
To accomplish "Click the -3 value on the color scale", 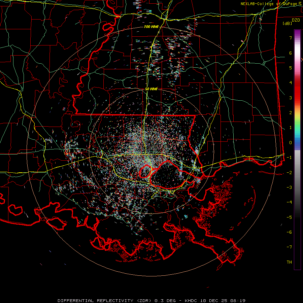I will pyautogui.click(x=289, y=187).
